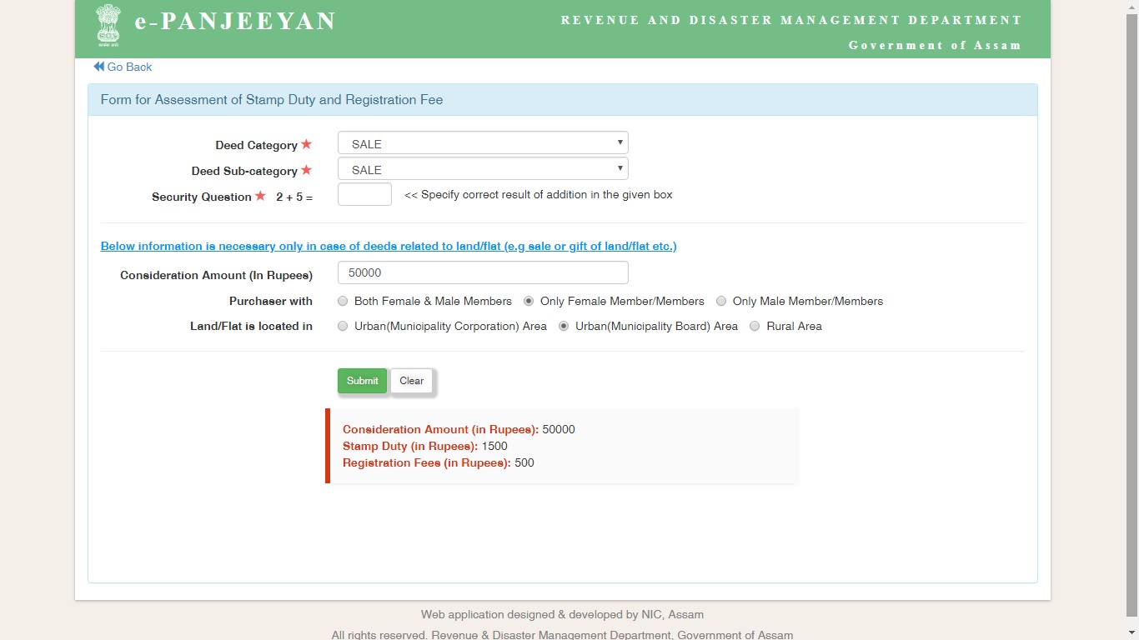Click the Deed Sub-category dropdown arrow
The height and width of the screenshot is (640, 1139).
pyautogui.click(x=620, y=168)
